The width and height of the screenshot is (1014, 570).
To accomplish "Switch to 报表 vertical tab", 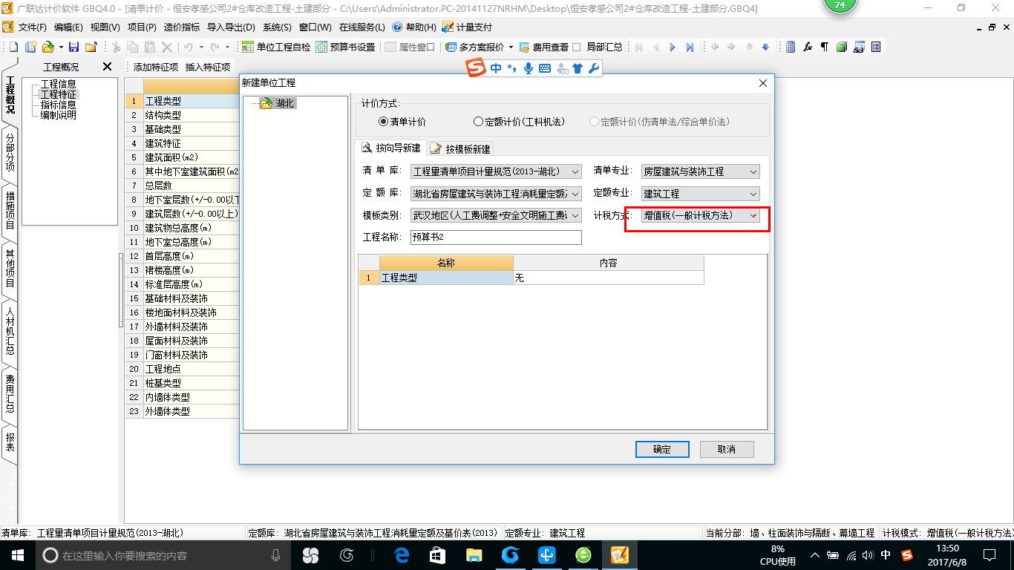I will [10, 442].
